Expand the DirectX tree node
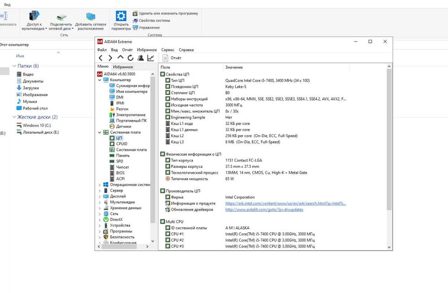The height and width of the screenshot is (293, 448). [99, 220]
